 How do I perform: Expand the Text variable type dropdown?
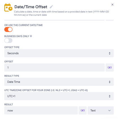pyautogui.click(x=101, y=110)
